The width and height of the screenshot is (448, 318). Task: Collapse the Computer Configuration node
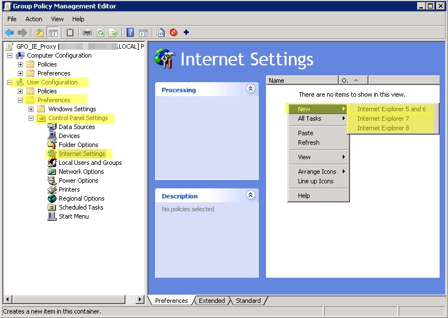(10, 55)
